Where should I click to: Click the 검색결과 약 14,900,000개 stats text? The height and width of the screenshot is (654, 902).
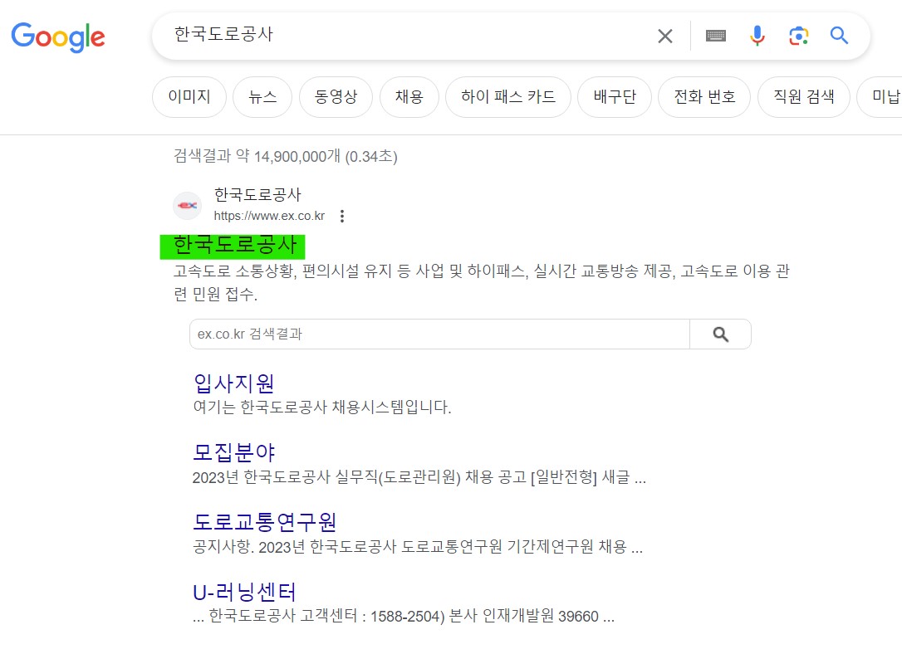click(x=286, y=156)
